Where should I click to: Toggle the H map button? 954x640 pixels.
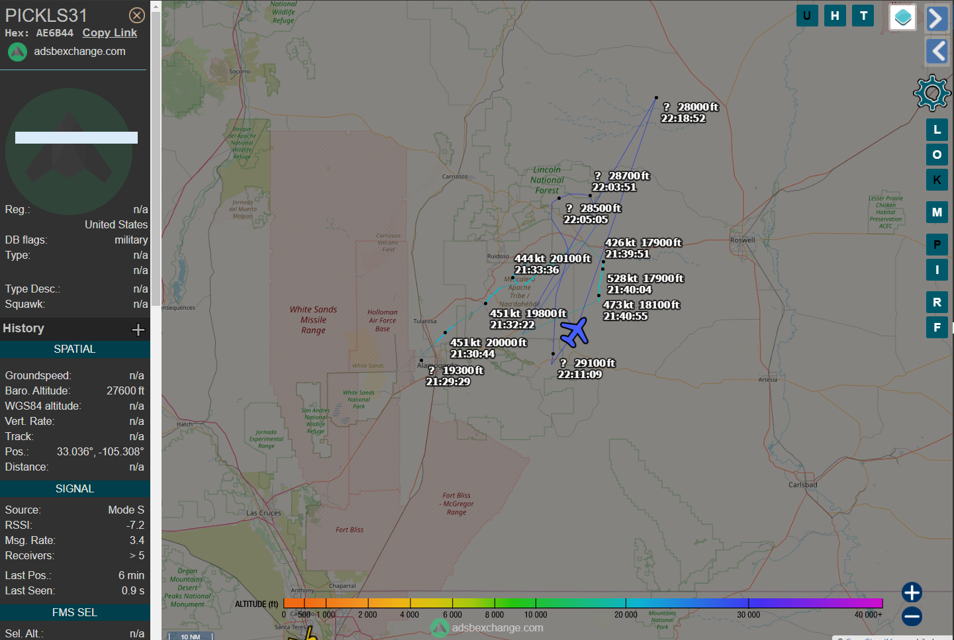(x=835, y=16)
